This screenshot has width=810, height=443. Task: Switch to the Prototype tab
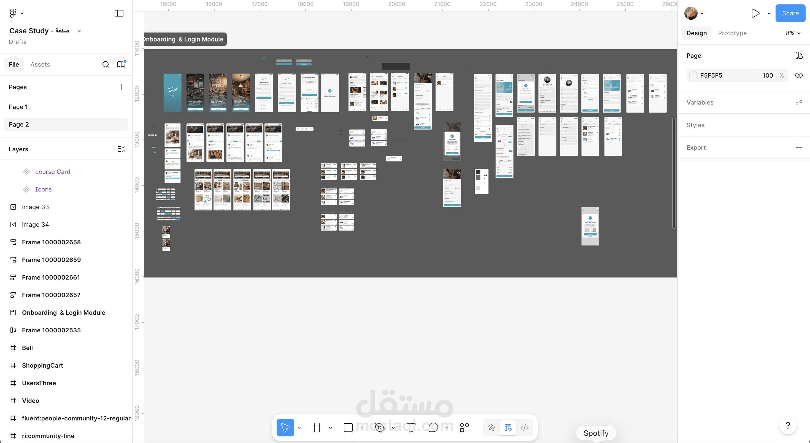[732, 33]
